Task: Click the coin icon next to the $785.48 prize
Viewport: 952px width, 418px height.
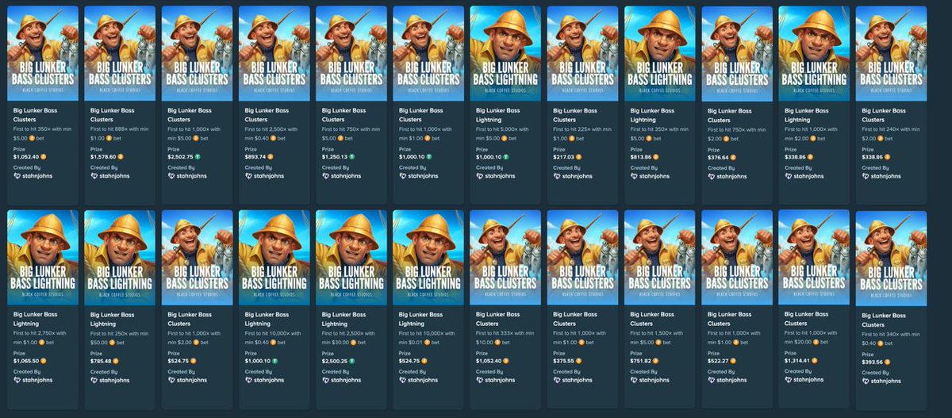Action: (x=116, y=361)
